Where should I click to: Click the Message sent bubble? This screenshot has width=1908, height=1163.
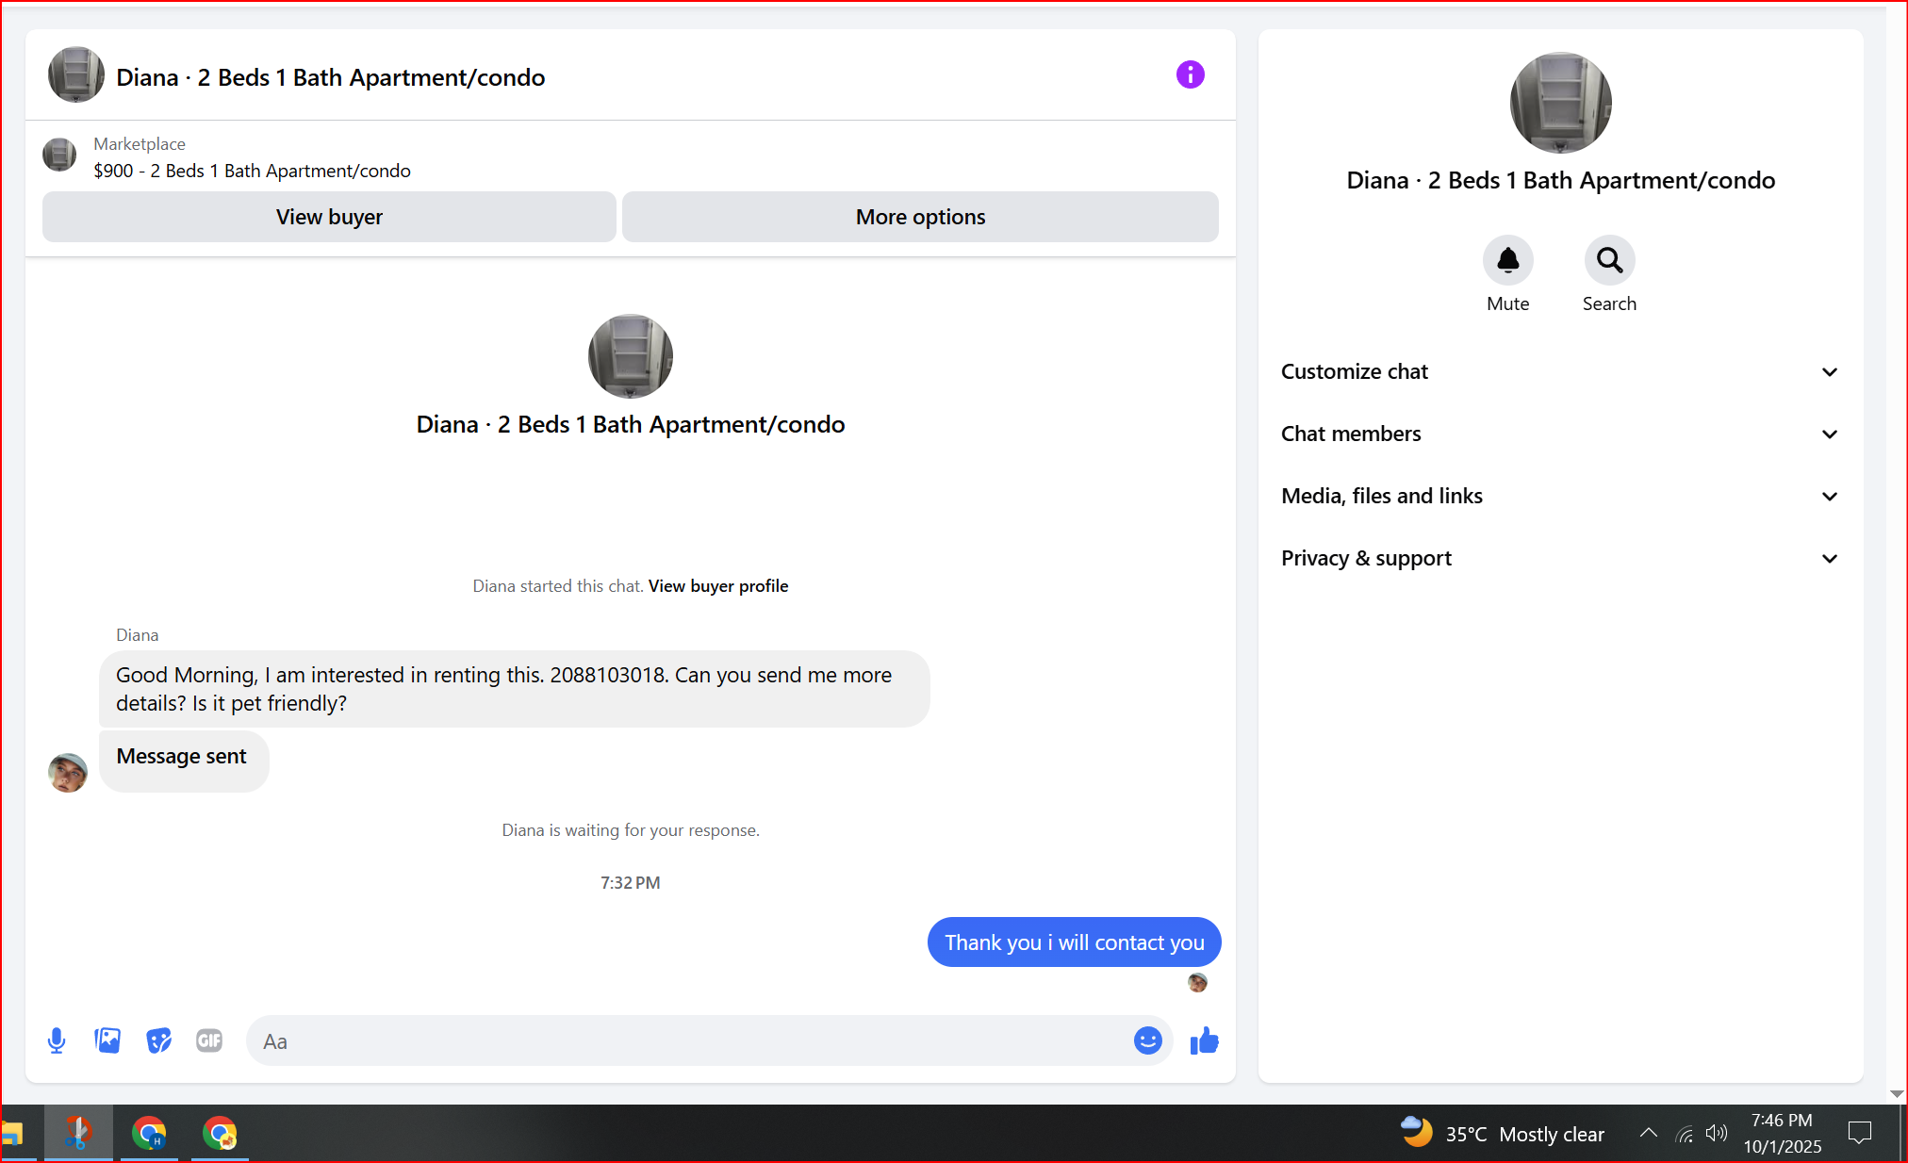[184, 762]
